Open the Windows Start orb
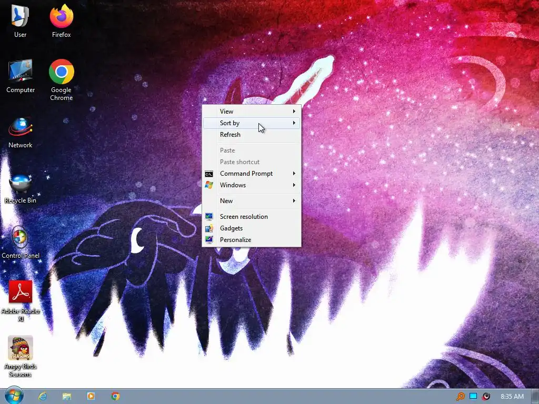The width and height of the screenshot is (539, 404). [14, 396]
